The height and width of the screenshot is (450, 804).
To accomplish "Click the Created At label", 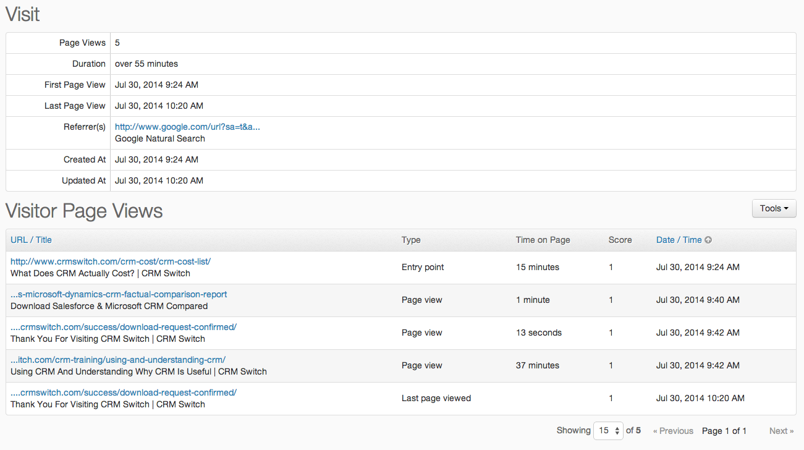I will pyautogui.click(x=85, y=159).
